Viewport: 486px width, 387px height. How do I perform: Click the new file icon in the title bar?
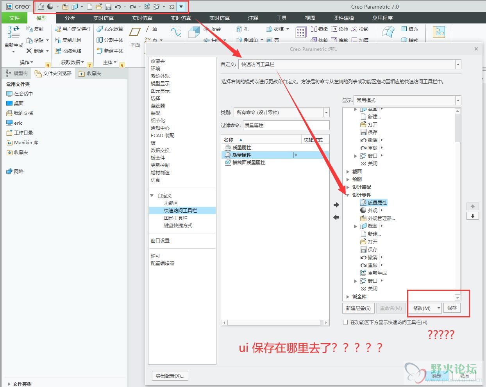pos(89,7)
